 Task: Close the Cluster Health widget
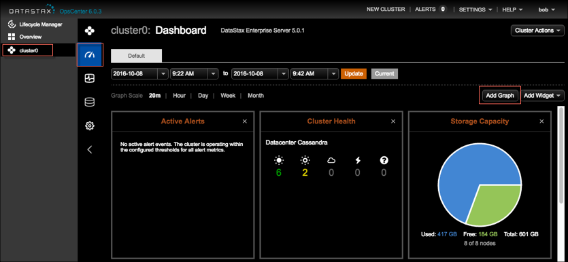pyautogui.click(x=393, y=121)
